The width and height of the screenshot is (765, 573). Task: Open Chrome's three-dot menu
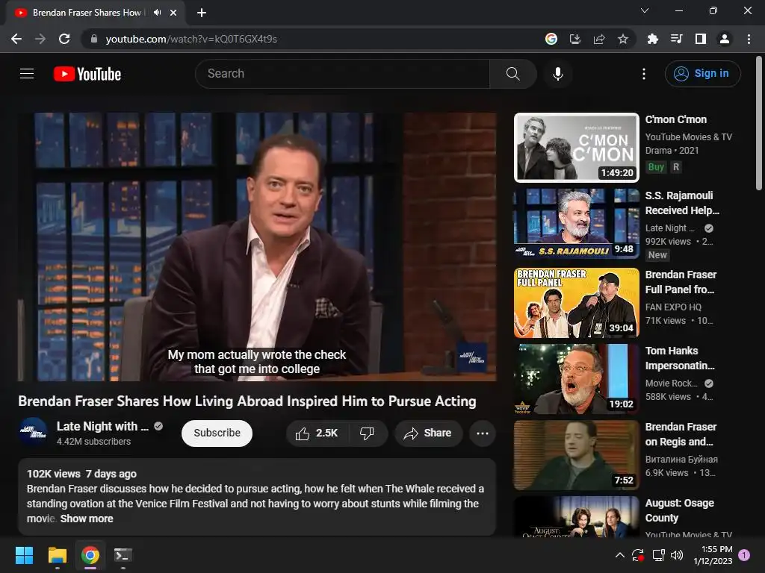[749, 39]
